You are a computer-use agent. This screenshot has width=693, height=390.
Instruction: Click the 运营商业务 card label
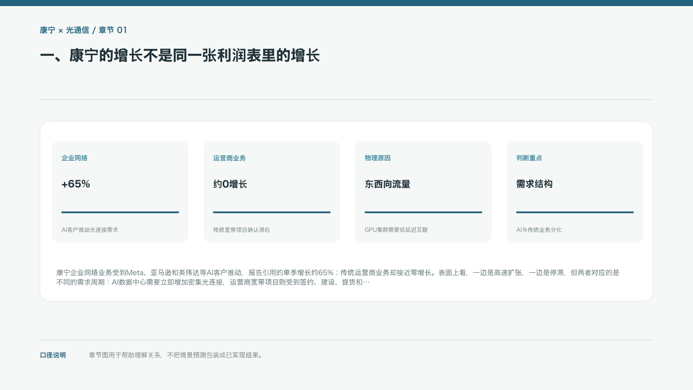click(x=230, y=158)
